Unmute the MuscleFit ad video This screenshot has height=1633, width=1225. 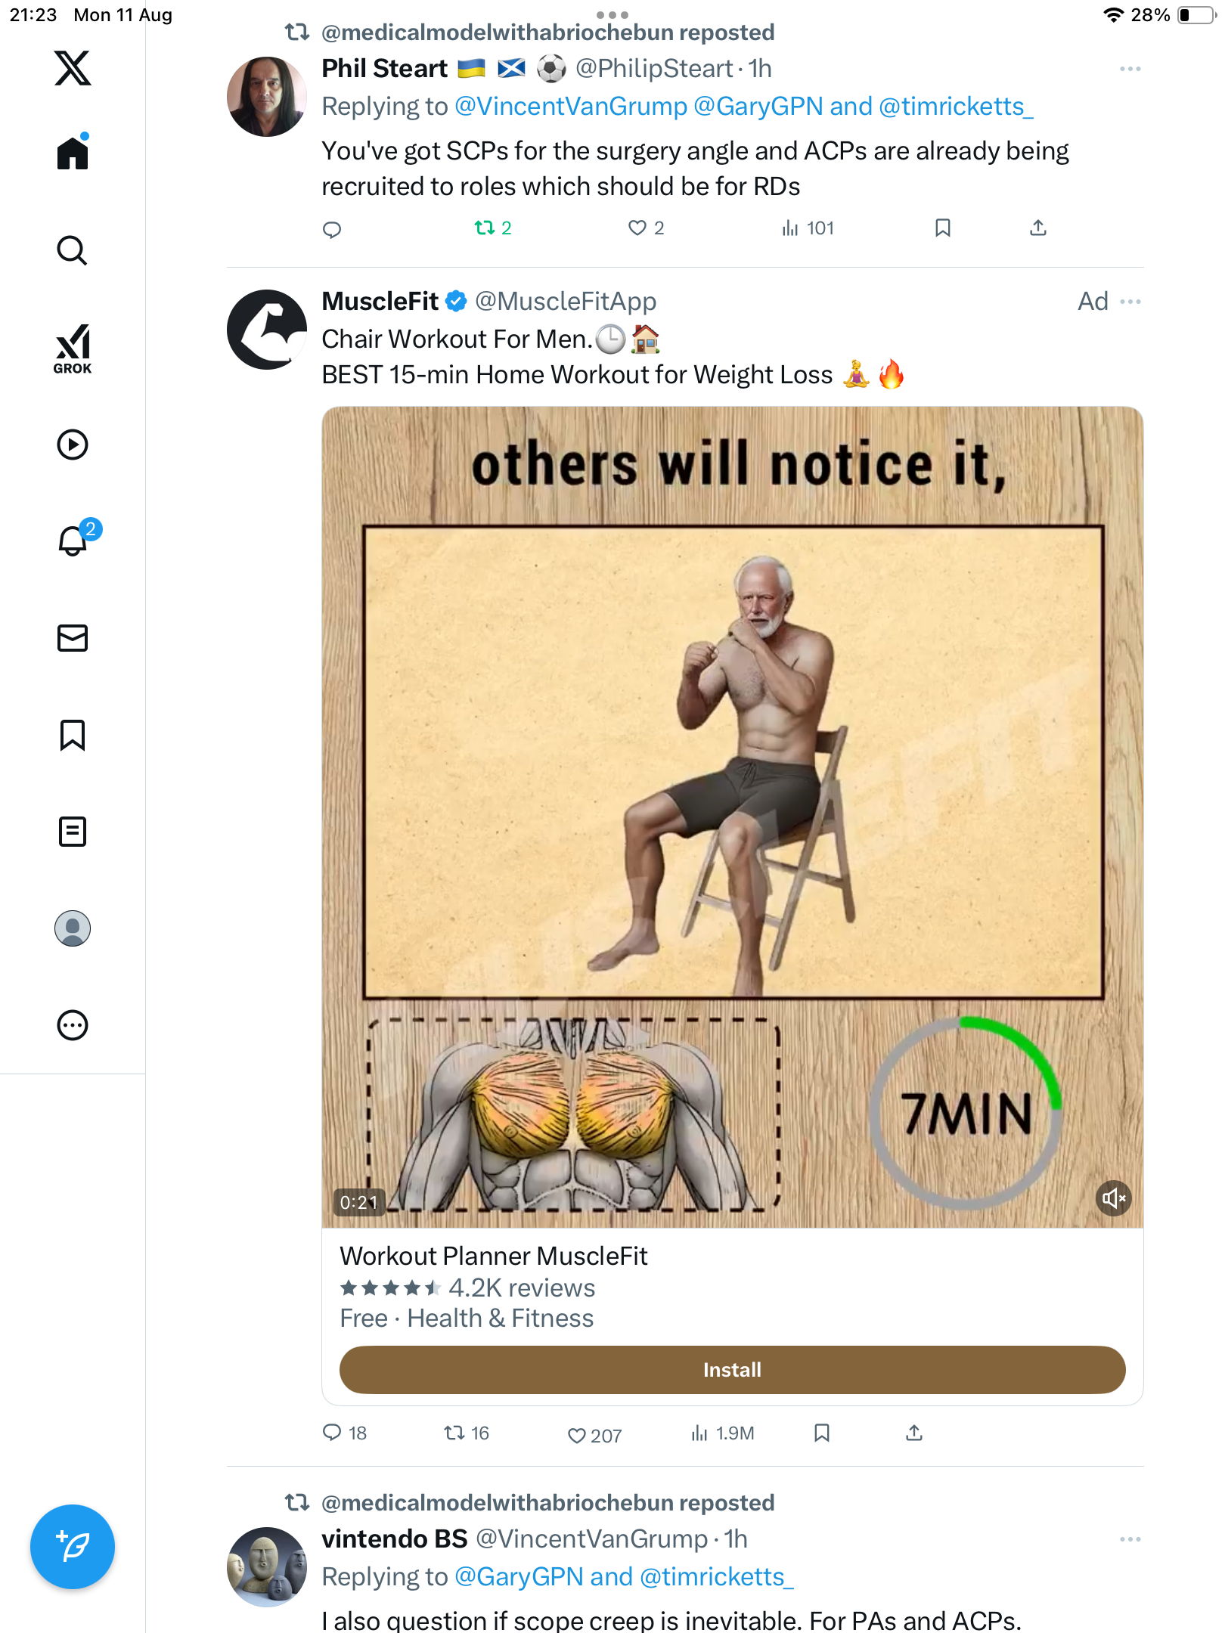(x=1113, y=1198)
